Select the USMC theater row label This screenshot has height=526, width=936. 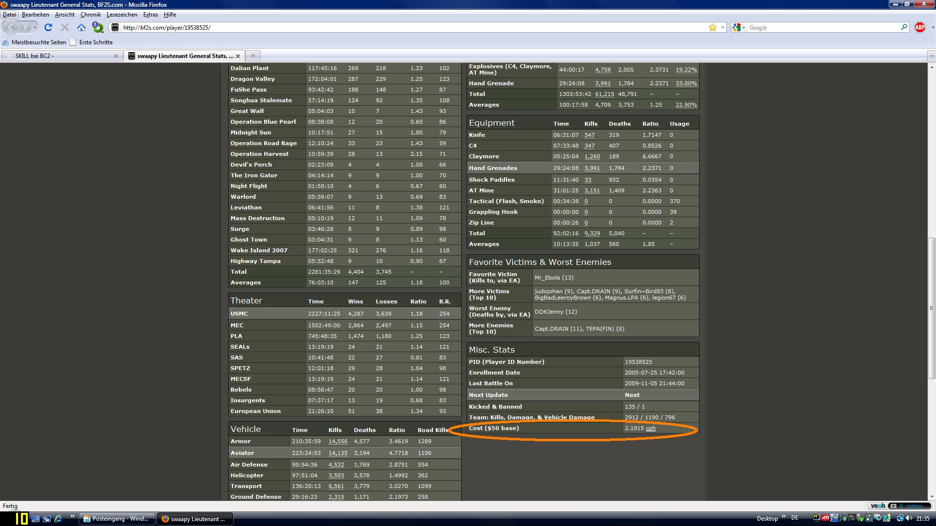click(x=239, y=314)
